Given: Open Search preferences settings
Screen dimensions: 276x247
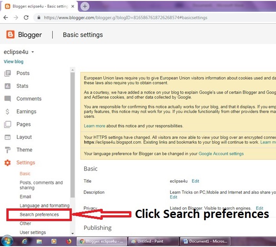Looking at the screenshot, I should click(39, 215).
